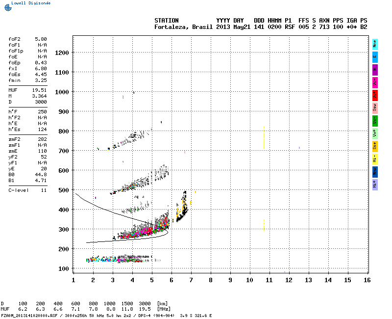The width and height of the screenshot is (392, 319).
Task: Click the dark blue NNW legend swatch
Action: (375, 171)
